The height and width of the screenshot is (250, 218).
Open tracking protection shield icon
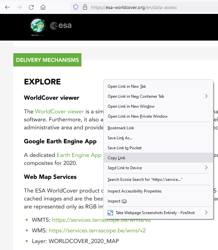(x=76, y=7)
